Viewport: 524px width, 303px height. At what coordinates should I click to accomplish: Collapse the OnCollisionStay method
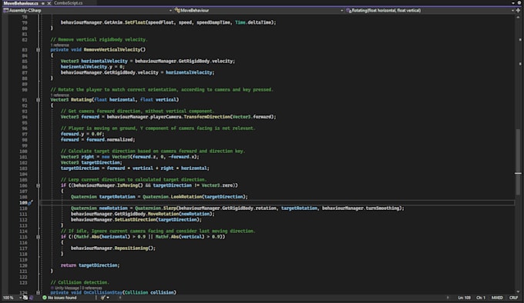coord(38,292)
